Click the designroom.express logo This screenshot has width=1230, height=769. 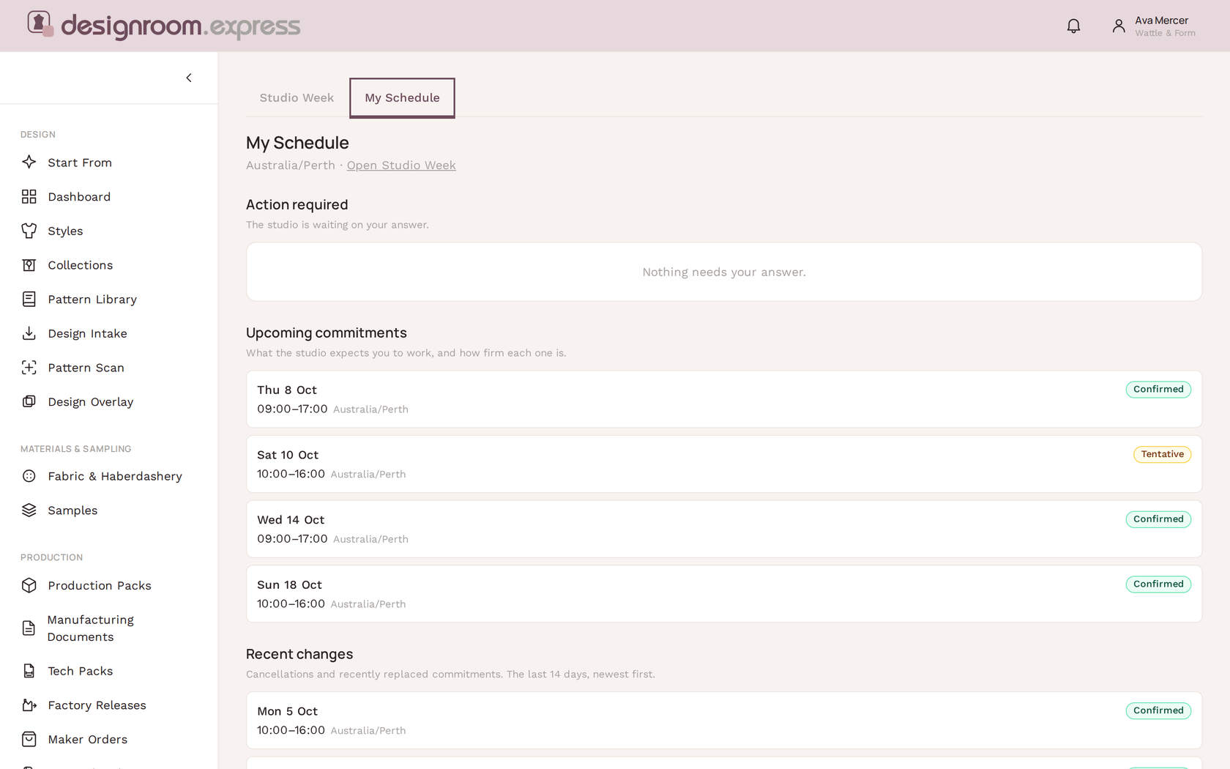163,26
